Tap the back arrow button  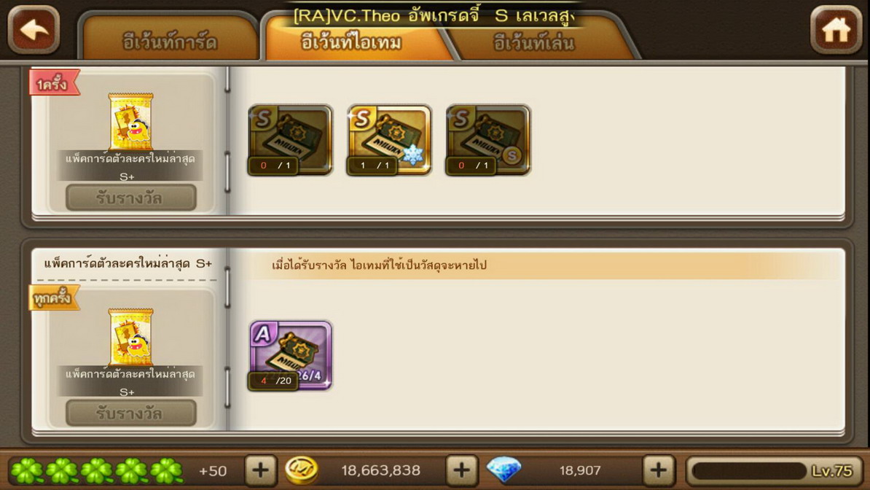pyautogui.click(x=34, y=30)
